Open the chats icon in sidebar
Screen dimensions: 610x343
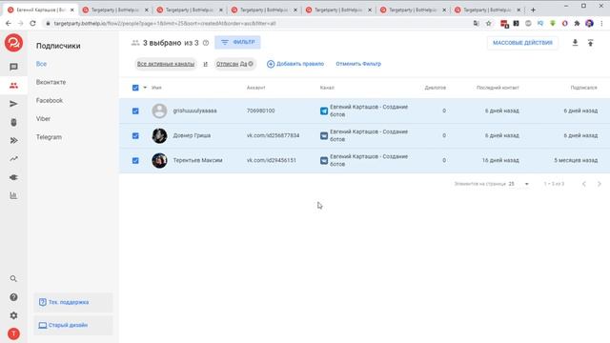coord(13,67)
